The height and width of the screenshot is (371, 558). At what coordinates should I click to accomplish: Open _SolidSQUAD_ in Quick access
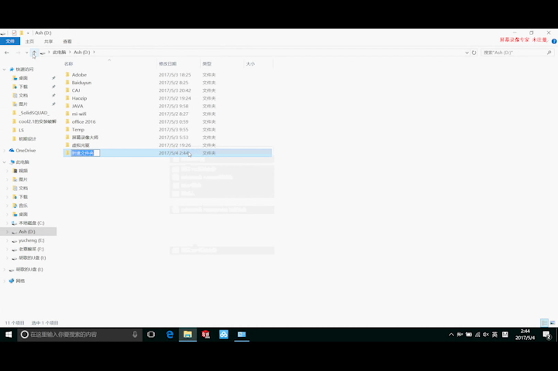pyautogui.click(x=34, y=113)
